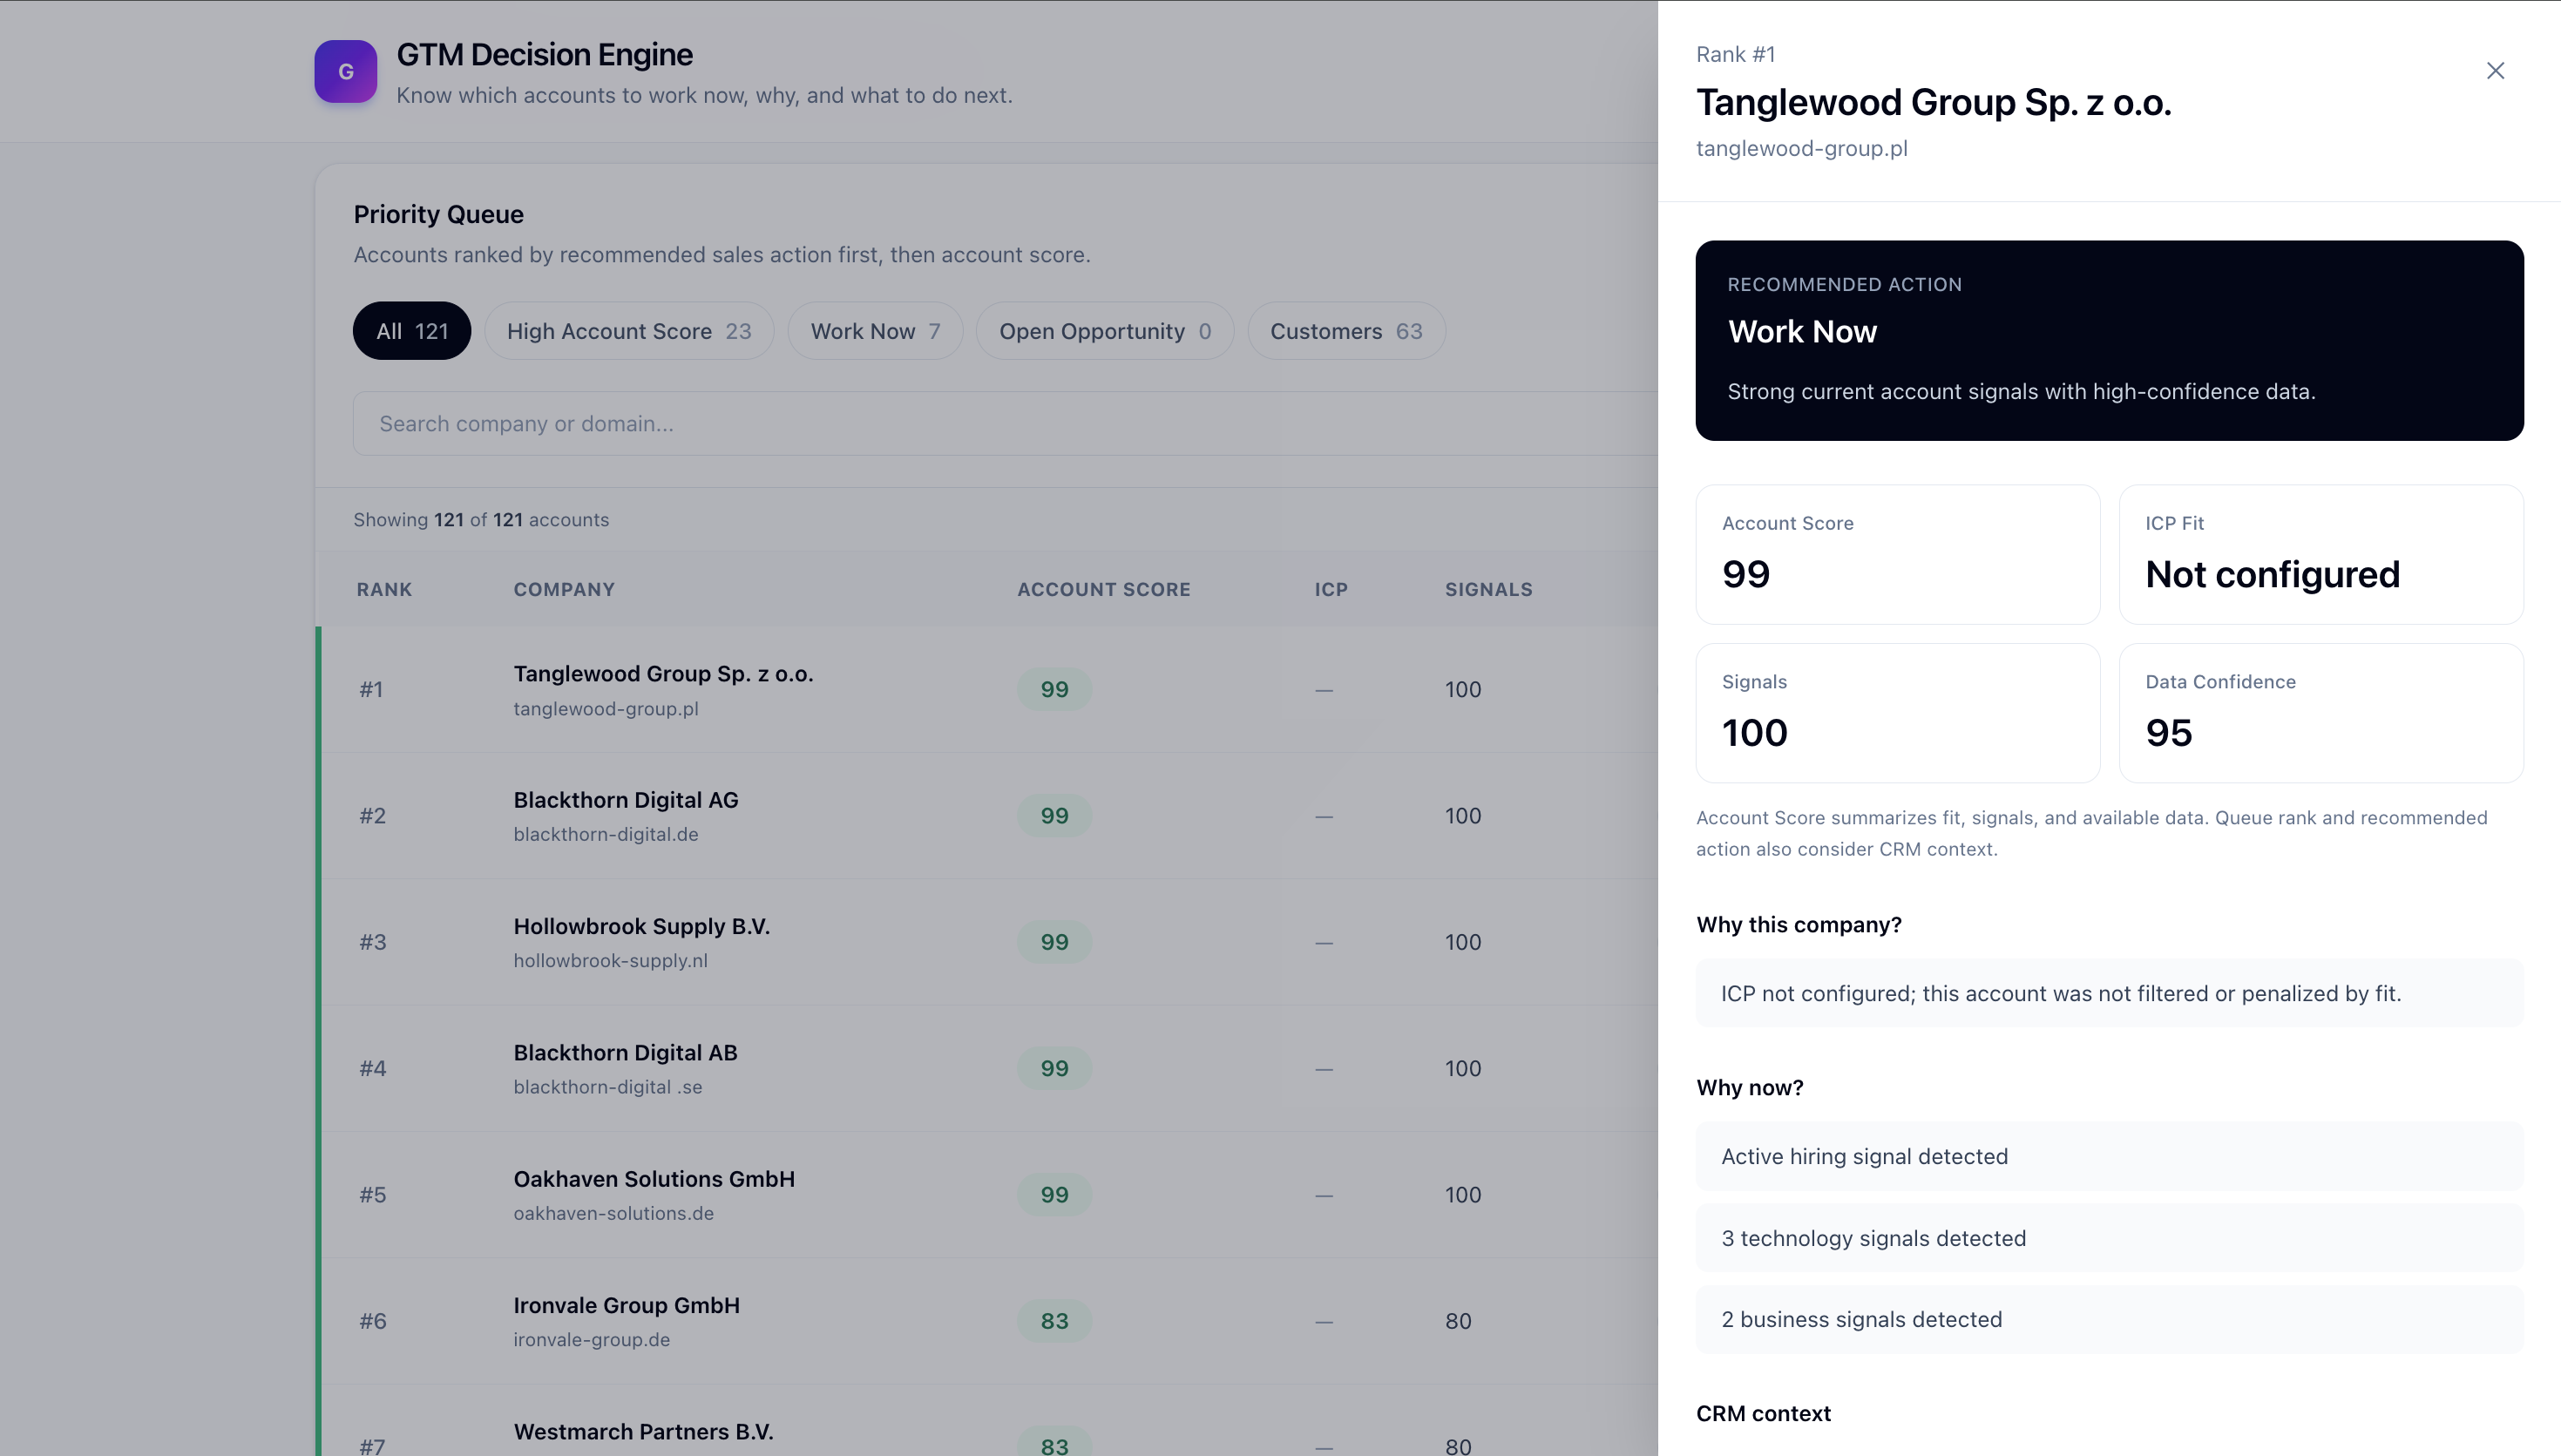Click the Signals 100 card
The width and height of the screenshot is (2561, 1456).
(x=1897, y=713)
